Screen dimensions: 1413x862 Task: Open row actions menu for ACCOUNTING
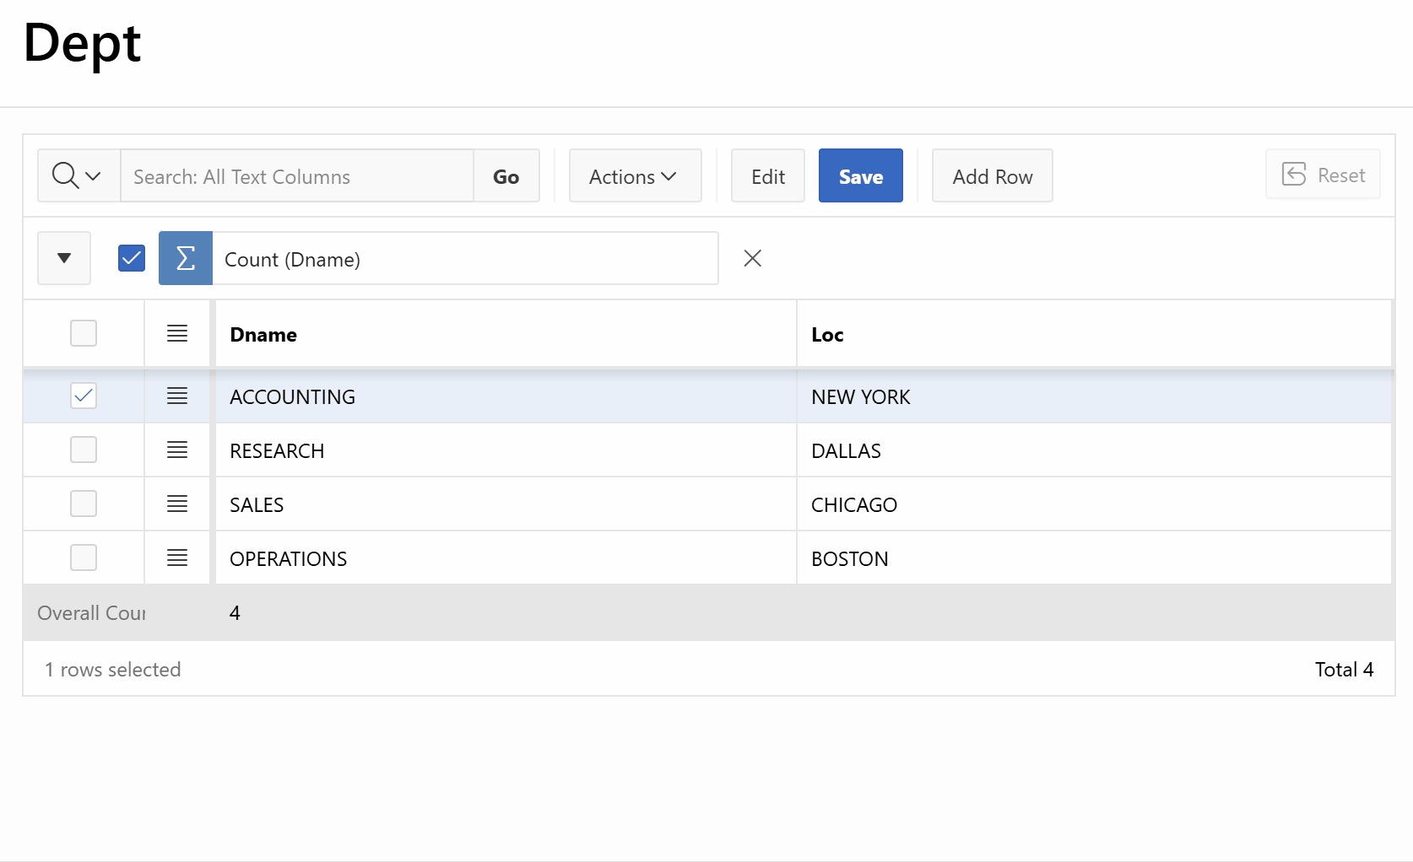[177, 396]
